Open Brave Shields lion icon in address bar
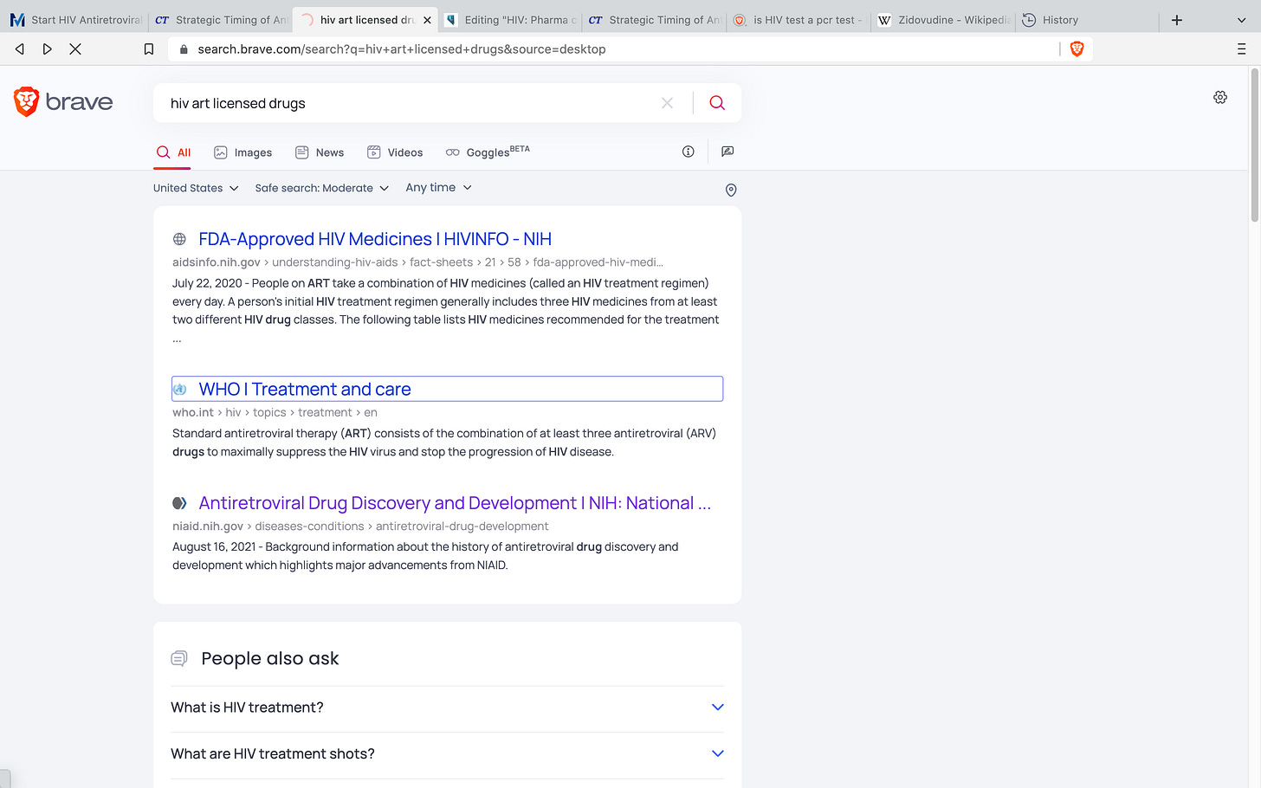 [x=1077, y=49]
